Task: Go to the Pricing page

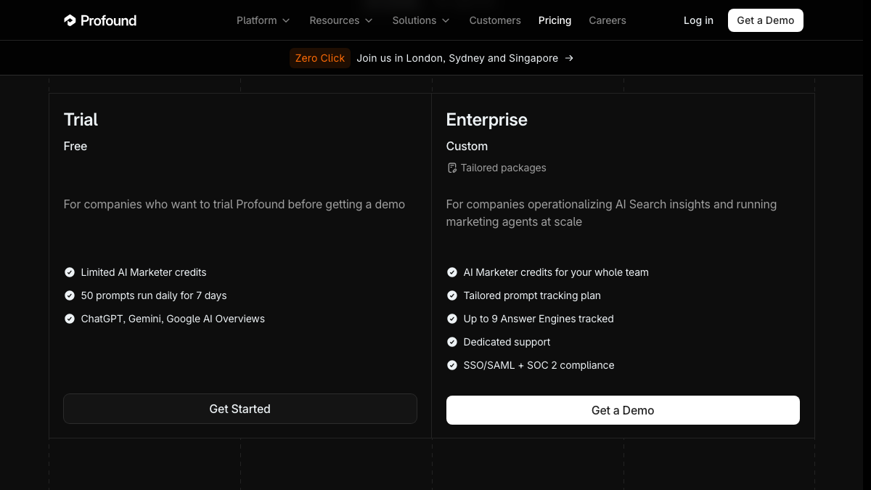Action: pyautogui.click(x=555, y=20)
